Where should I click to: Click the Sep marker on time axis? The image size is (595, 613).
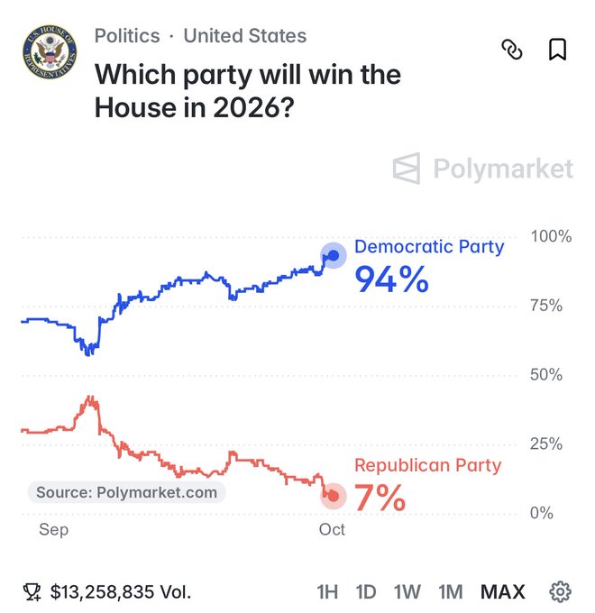(x=53, y=530)
